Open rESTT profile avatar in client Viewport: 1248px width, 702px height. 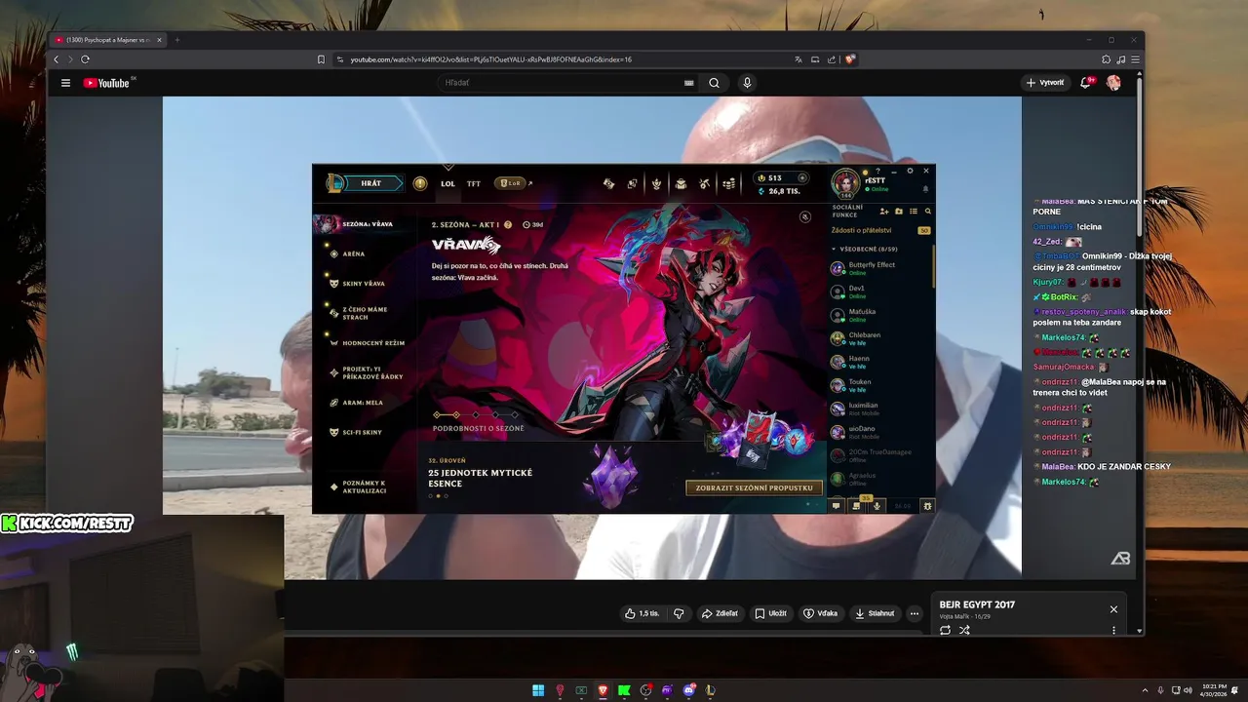(x=844, y=182)
